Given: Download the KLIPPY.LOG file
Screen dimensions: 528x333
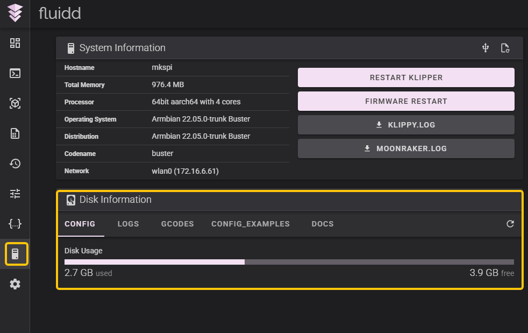Looking at the screenshot, I should [x=406, y=125].
